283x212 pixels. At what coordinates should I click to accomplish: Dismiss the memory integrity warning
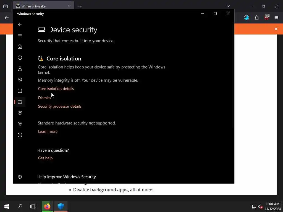(x=44, y=98)
